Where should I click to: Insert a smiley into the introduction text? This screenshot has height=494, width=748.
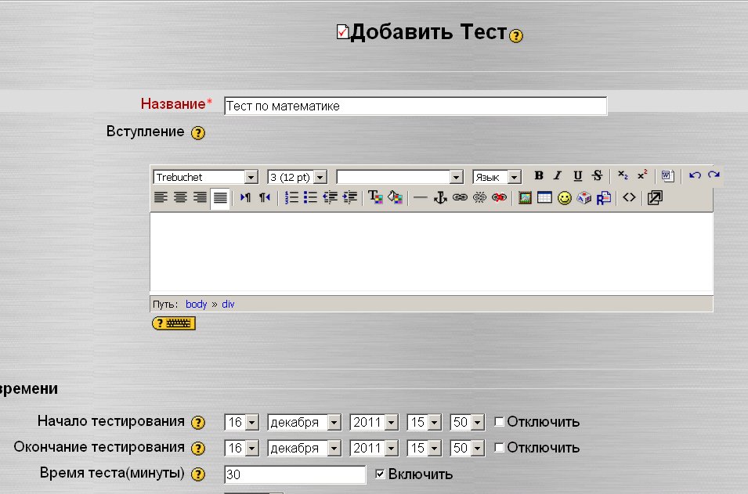click(563, 198)
